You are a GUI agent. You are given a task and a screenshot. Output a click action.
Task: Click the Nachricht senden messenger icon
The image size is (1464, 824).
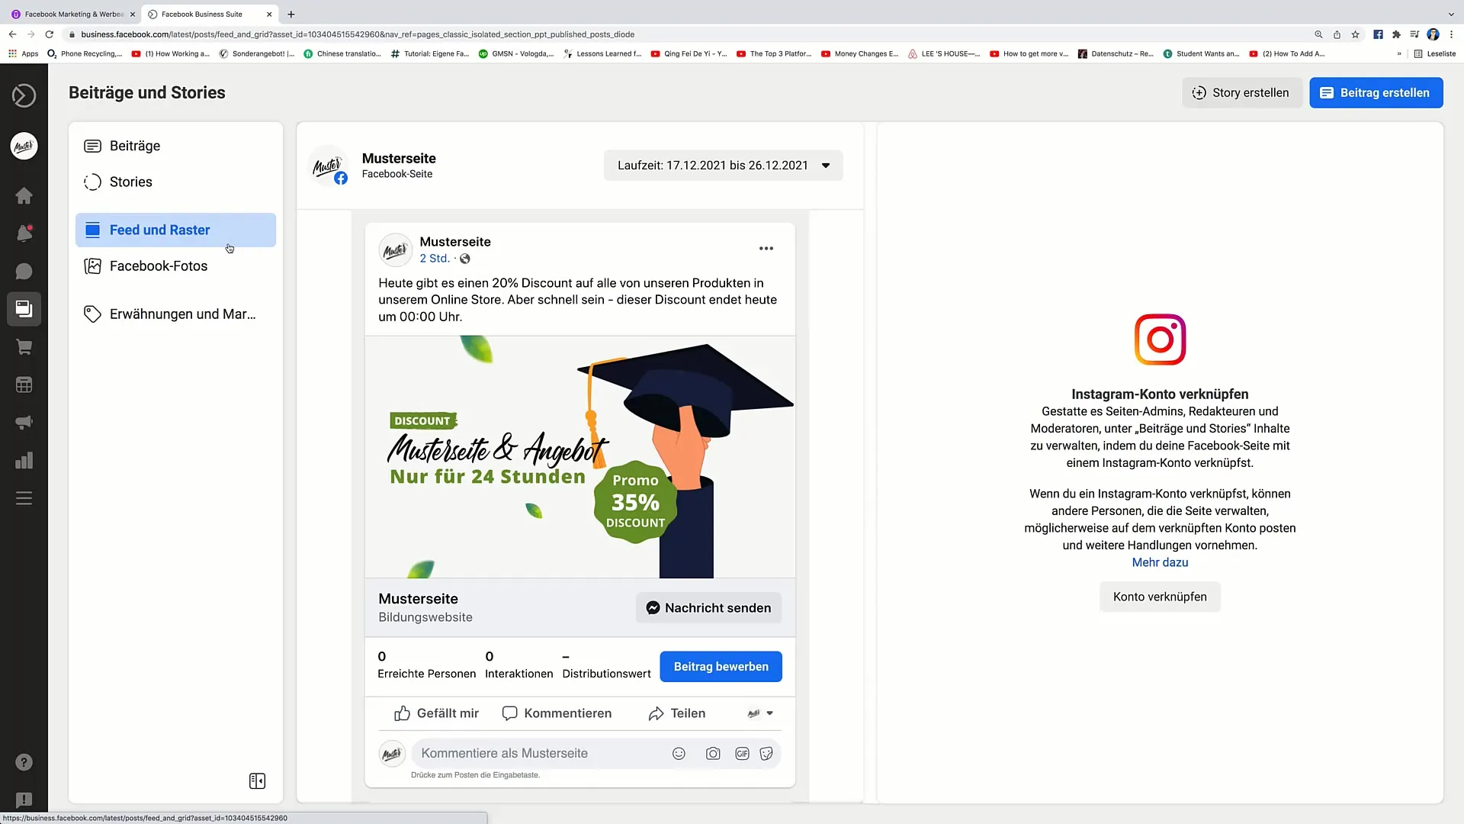coord(653,607)
